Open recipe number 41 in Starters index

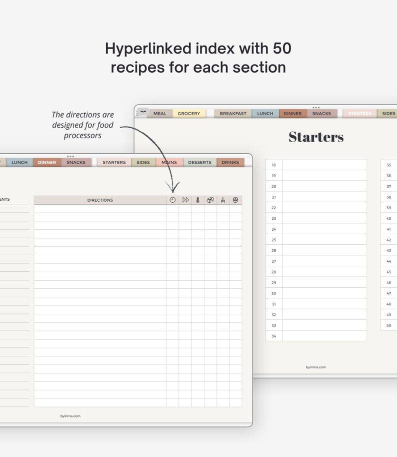389,229
